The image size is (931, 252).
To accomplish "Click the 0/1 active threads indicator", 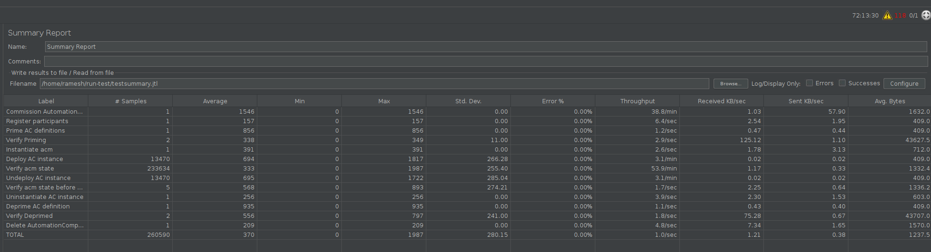I will coord(913,16).
